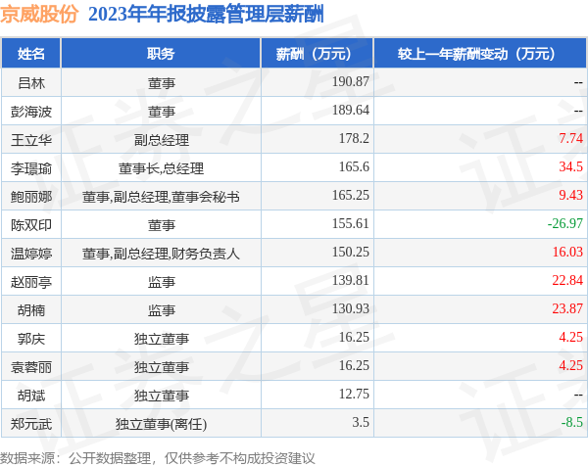Select the name 鲍丽娜
The height and width of the screenshot is (467, 588).
pyautogui.click(x=31, y=197)
